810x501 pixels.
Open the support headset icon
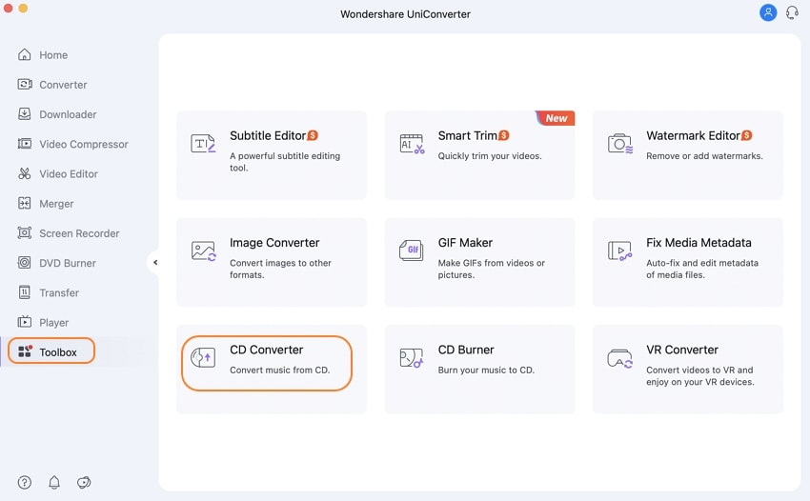coord(792,12)
